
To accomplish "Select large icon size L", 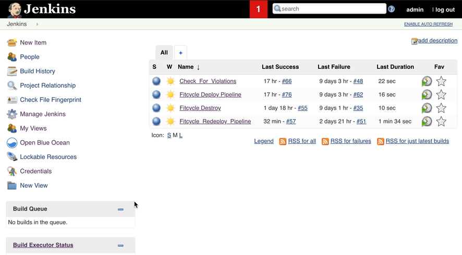I will [180, 135].
